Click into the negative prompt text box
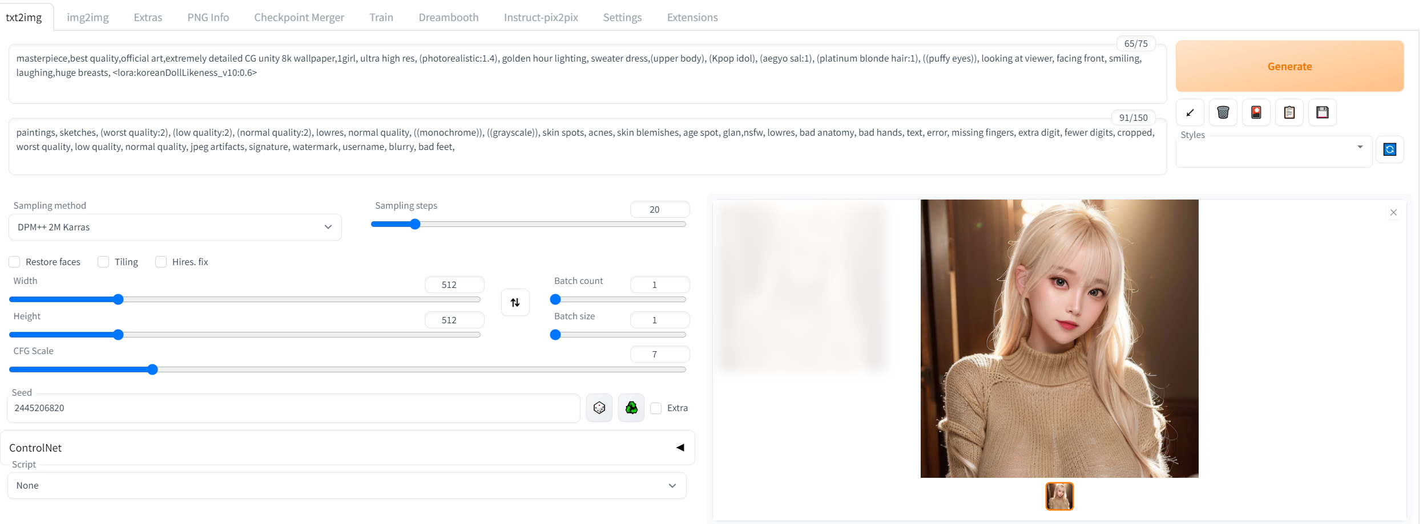 coord(588,147)
